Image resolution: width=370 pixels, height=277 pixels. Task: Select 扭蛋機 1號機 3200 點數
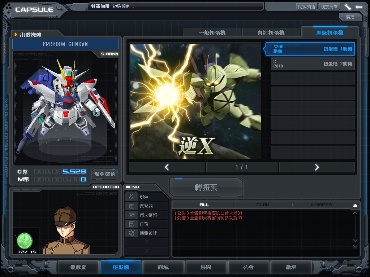point(310,49)
